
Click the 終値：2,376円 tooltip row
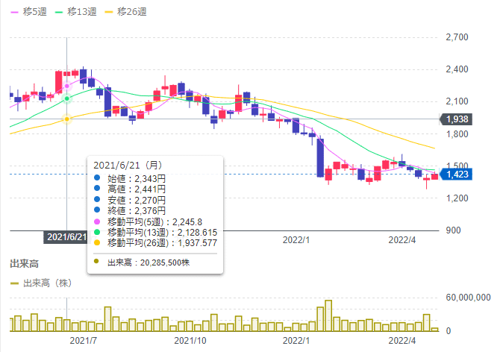130,210
